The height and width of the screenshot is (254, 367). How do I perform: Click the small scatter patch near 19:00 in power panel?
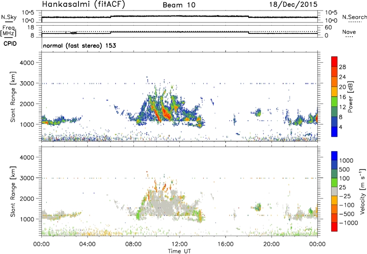(x=257, y=112)
